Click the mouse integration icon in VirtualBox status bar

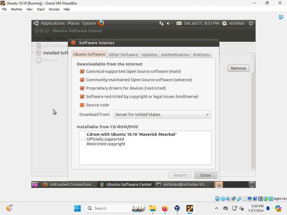266,199
